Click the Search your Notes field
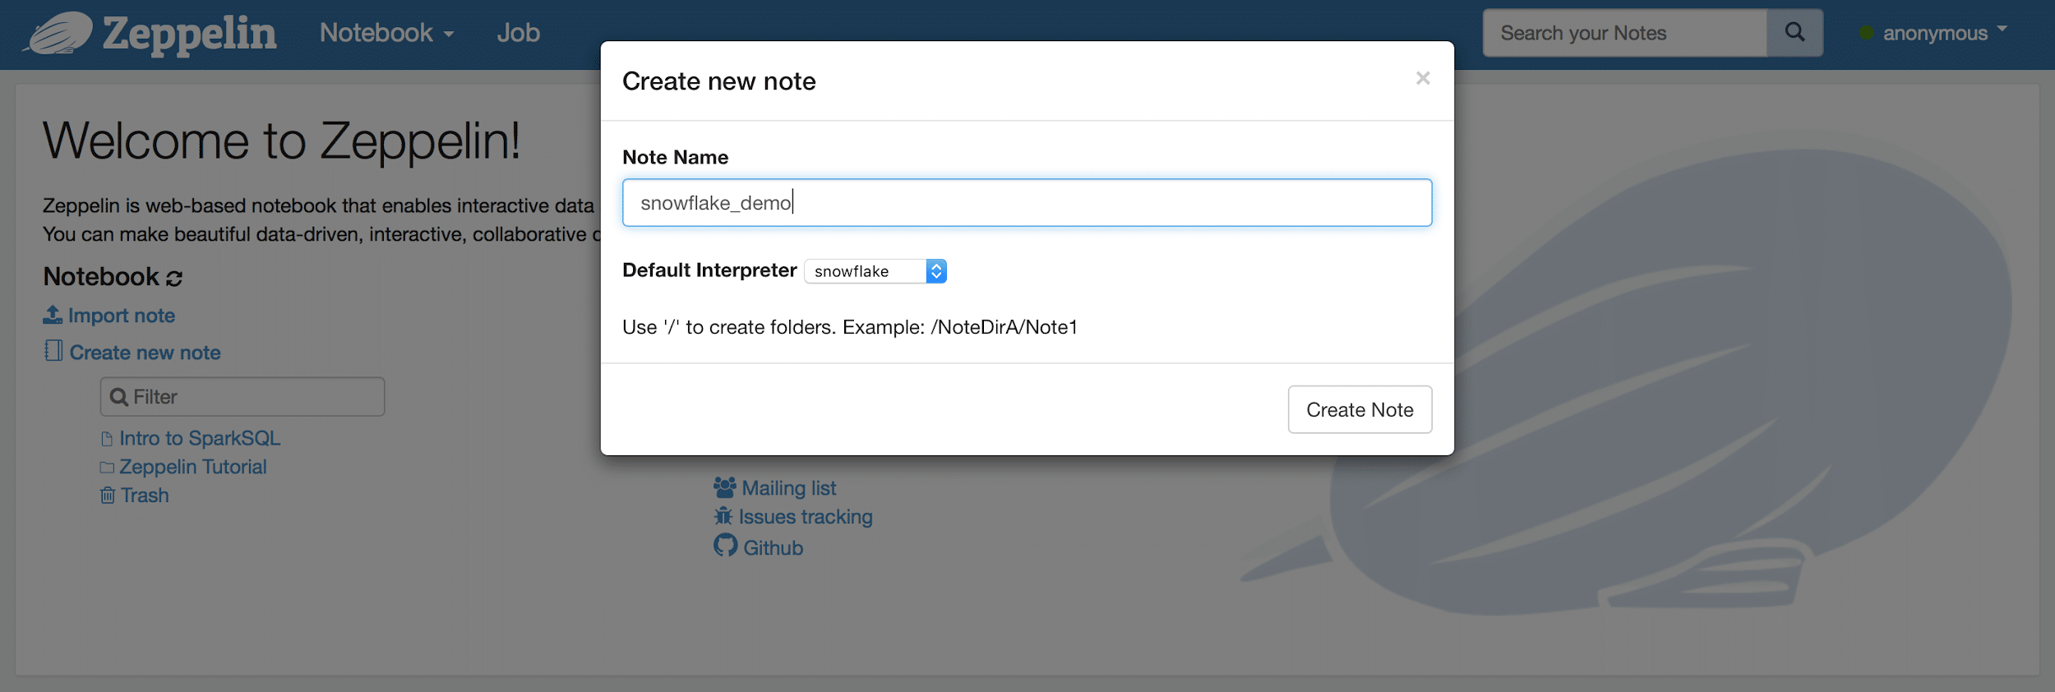 [x=1625, y=33]
